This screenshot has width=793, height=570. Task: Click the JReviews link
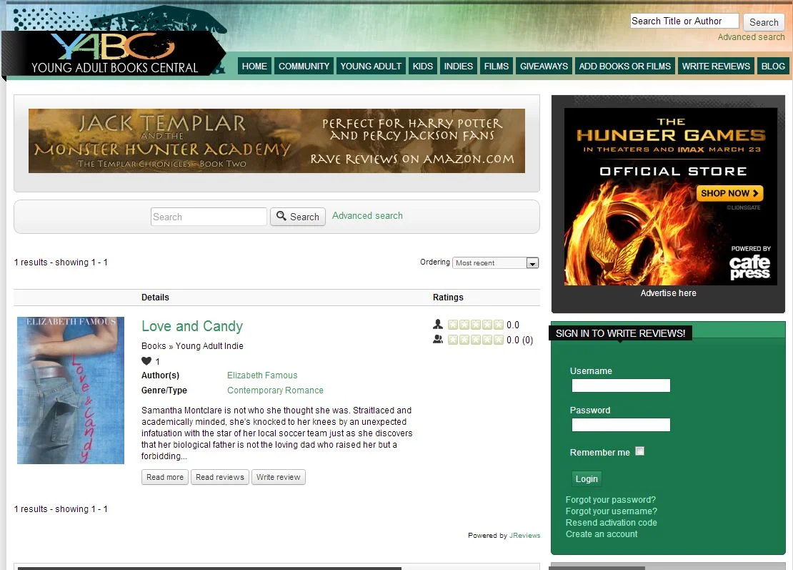524,535
